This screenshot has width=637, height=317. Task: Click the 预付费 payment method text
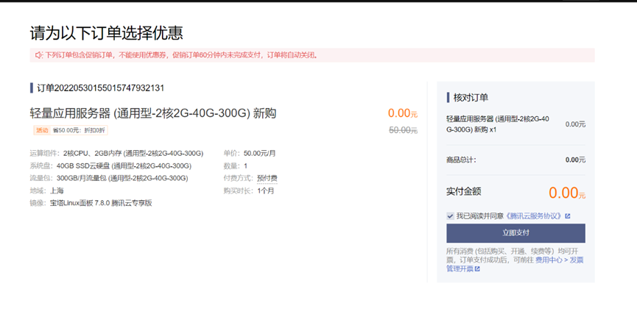point(267,178)
